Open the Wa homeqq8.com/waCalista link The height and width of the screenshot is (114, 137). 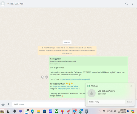click(x=65, y=86)
